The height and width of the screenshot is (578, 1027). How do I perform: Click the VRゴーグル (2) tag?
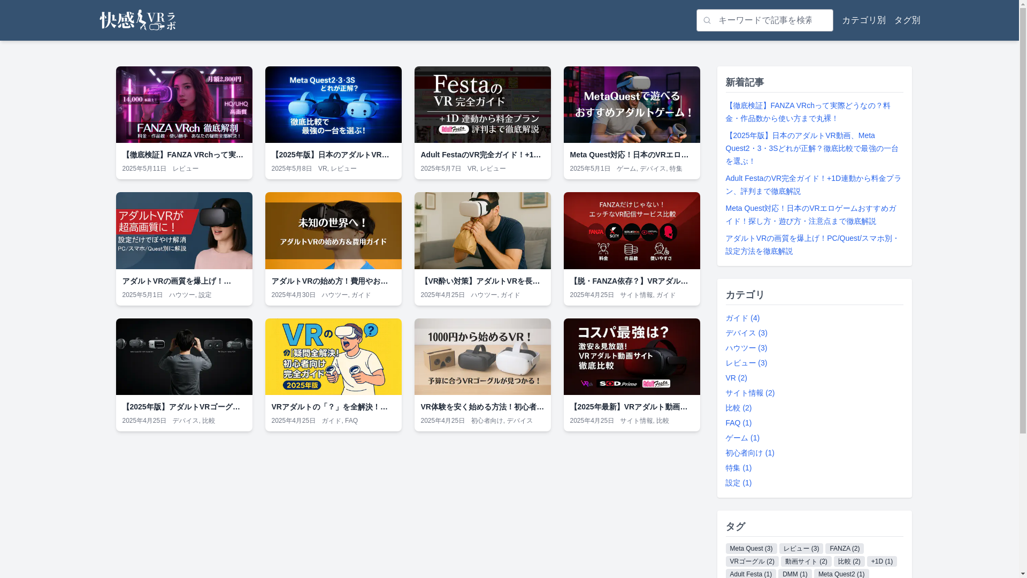point(752,561)
